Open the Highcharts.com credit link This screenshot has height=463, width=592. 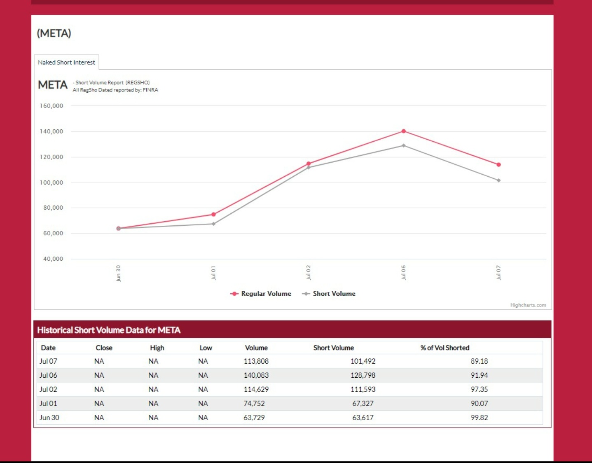tap(528, 305)
